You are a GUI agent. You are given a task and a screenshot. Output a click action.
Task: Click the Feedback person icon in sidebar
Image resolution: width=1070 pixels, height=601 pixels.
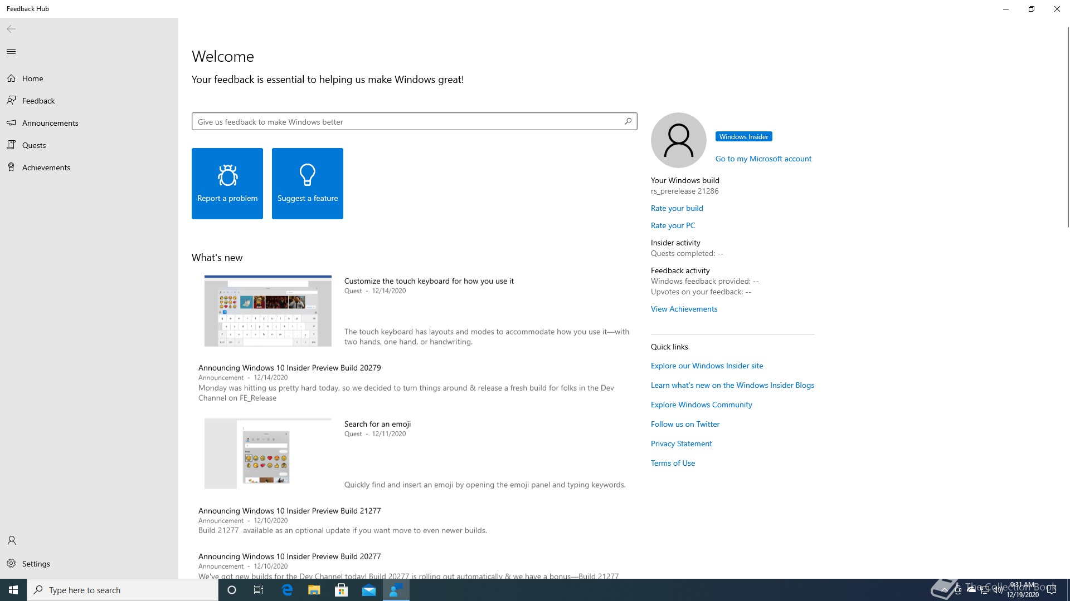(11, 100)
